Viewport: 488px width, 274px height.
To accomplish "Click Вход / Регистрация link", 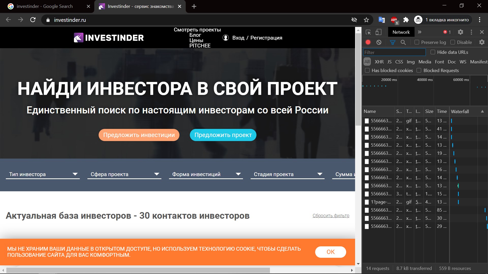I will click(257, 38).
